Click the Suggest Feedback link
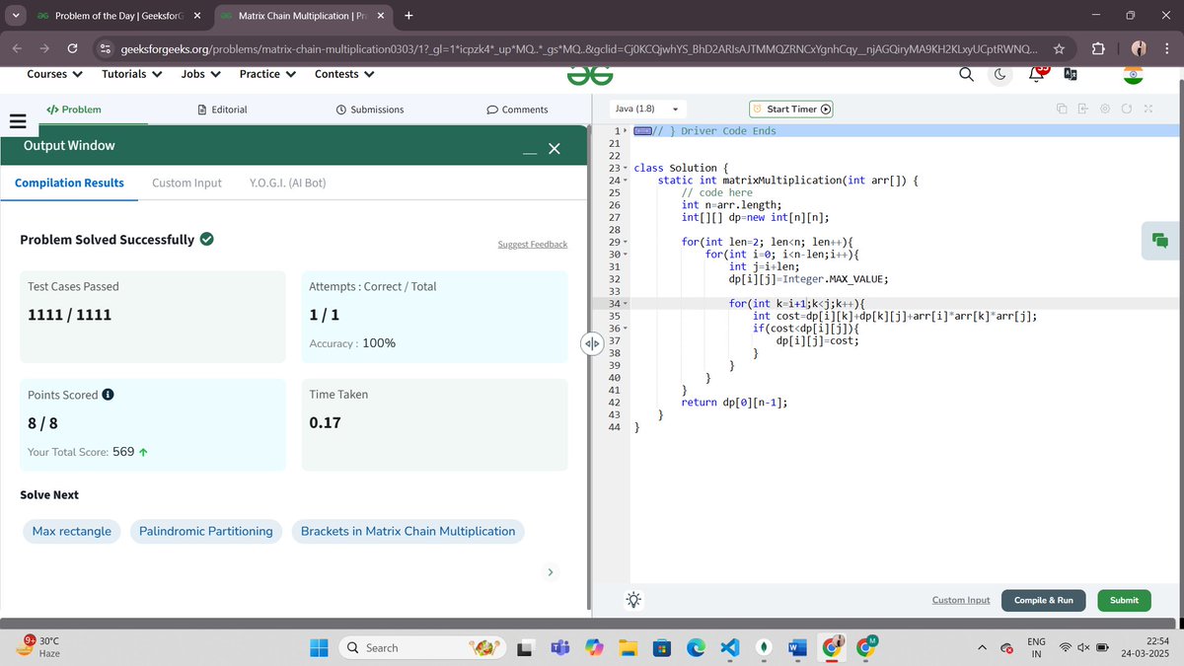The width and height of the screenshot is (1184, 666). coord(533,245)
